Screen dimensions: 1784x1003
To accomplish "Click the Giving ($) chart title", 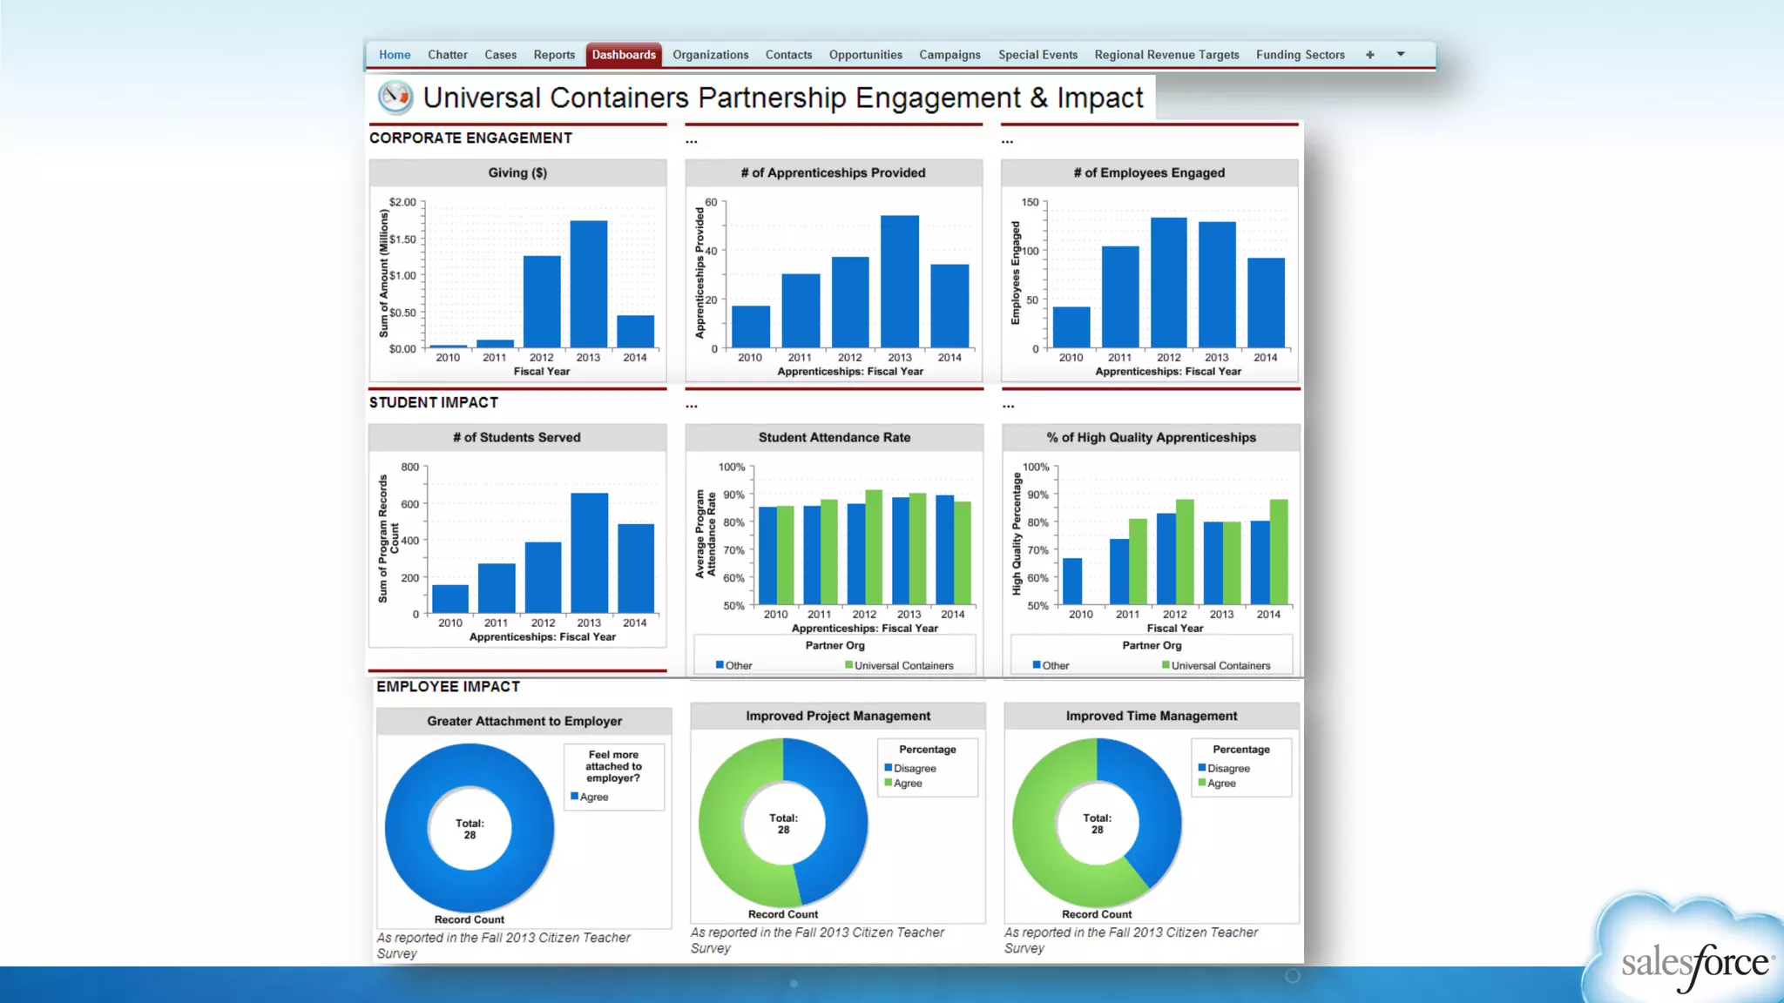I will [x=517, y=172].
